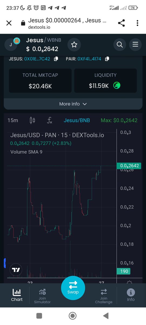The width and height of the screenshot is (146, 325).
Task: Tap the Android home circle button
Action: 72,316
